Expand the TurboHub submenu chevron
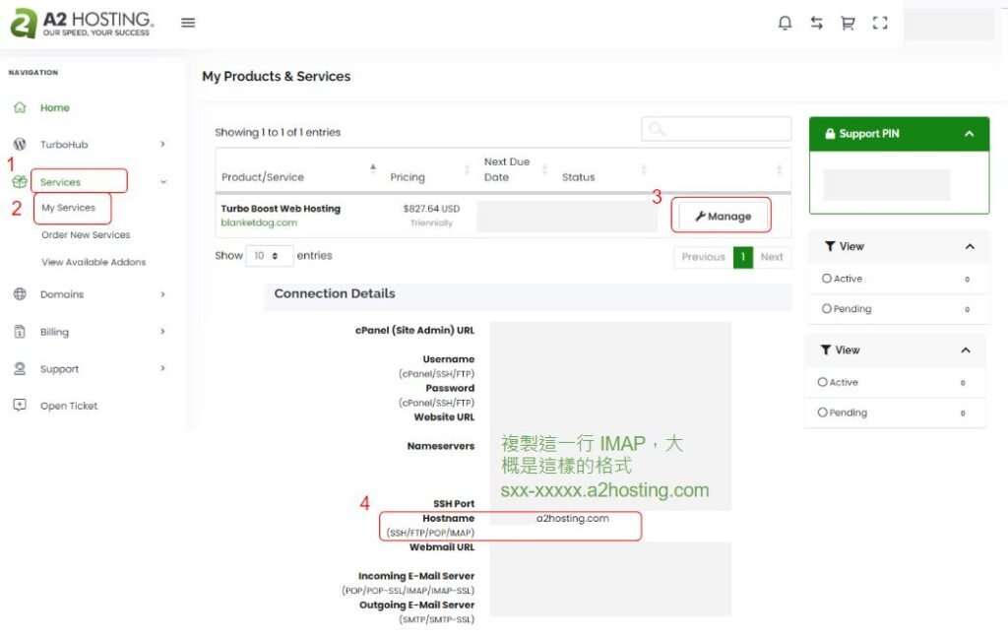 pos(162,144)
